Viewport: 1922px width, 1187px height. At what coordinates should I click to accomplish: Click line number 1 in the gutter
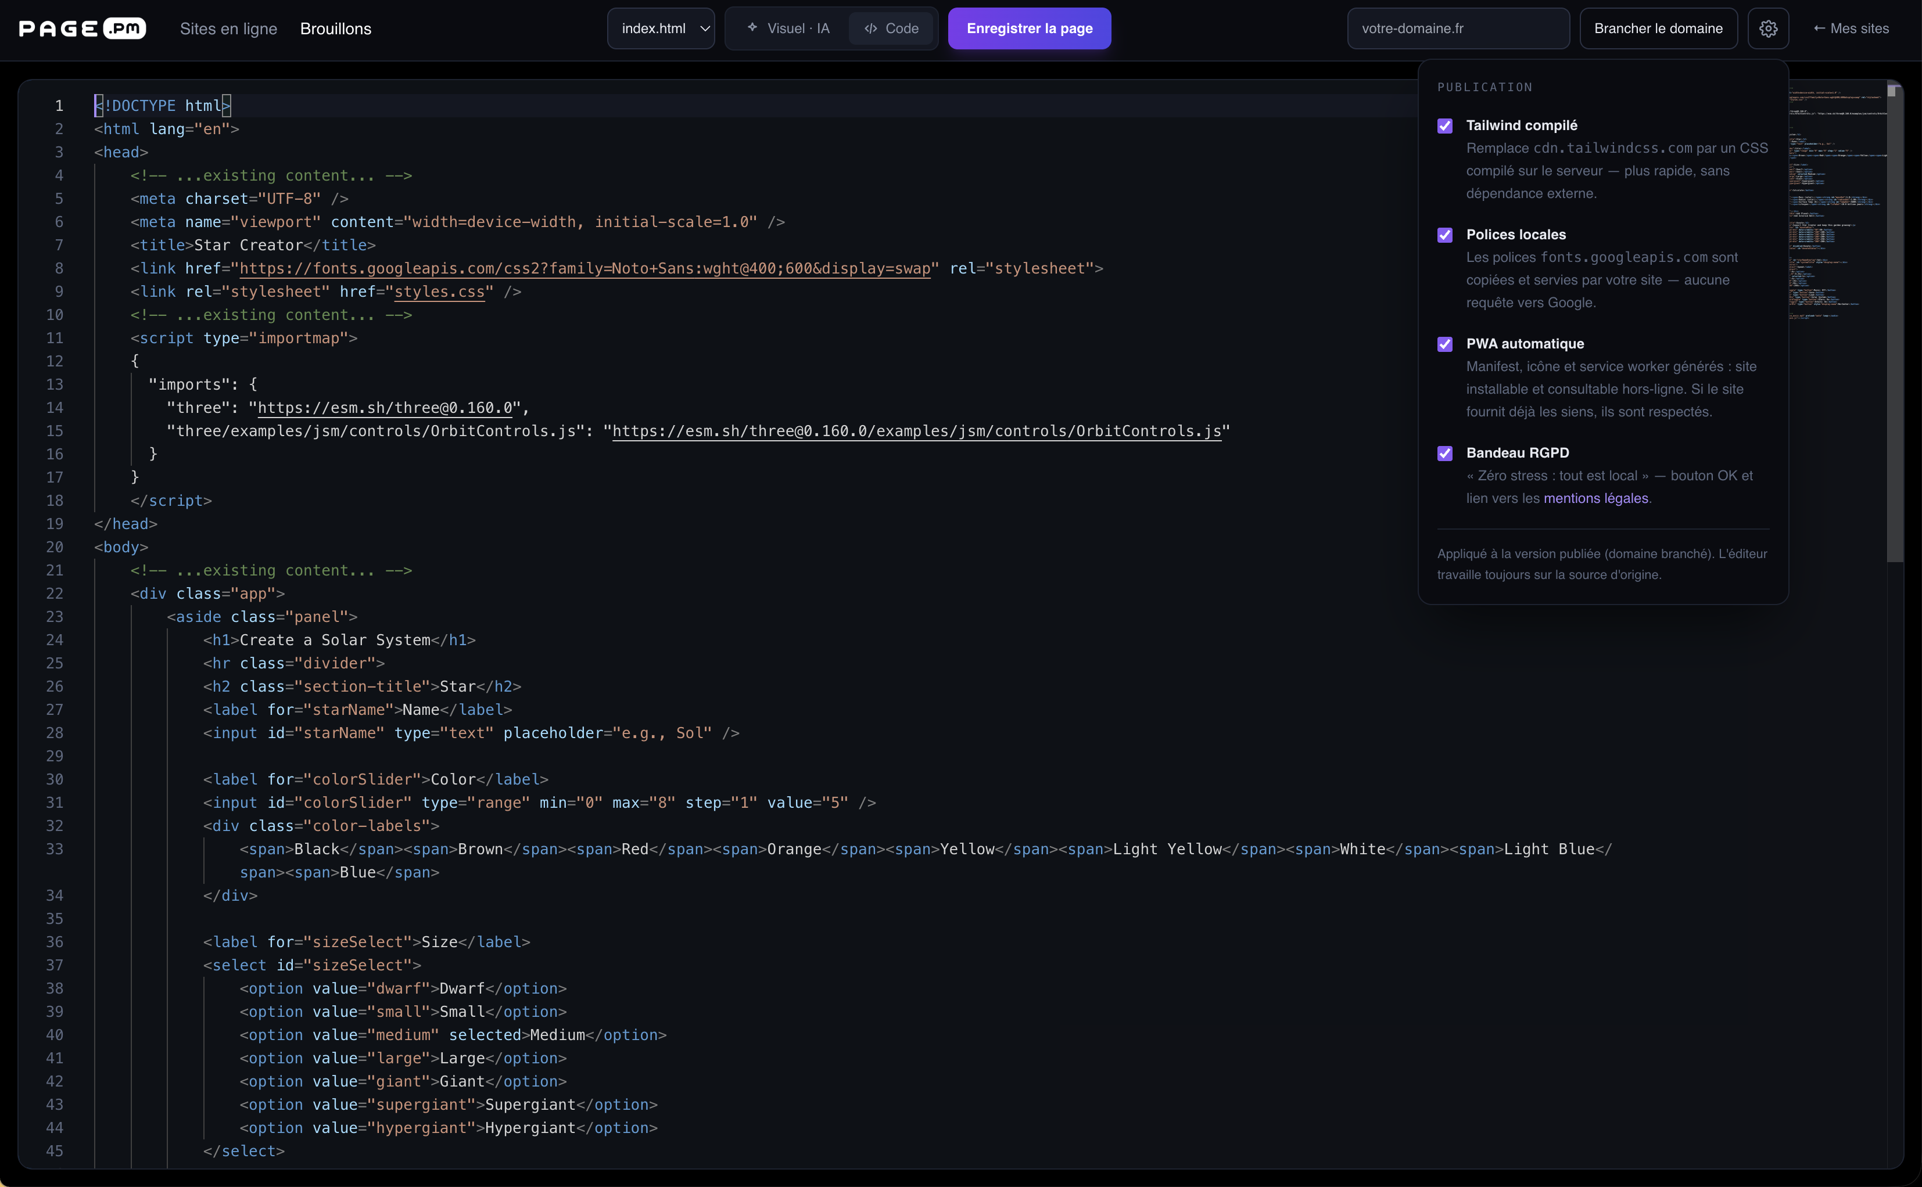click(x=59, y=105)
